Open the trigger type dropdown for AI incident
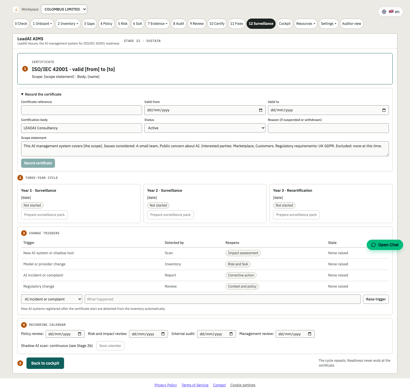 52,299
